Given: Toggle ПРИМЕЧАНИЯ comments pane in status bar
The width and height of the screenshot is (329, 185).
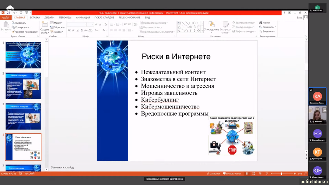Looking at the screenshot, I should tap(232, 174).
